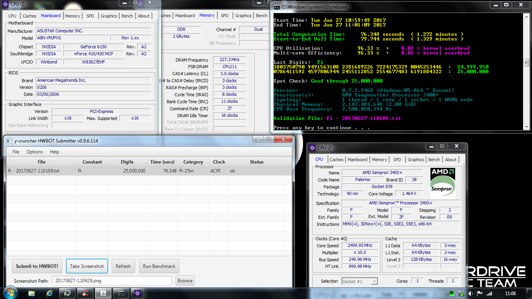Switch to the cmd taskbar button
The width and height of the screenshot is (532, 299).
(121, 293)
